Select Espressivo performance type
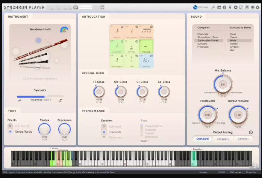The height and width of the screenshot is (178, 262). point(151,137)
